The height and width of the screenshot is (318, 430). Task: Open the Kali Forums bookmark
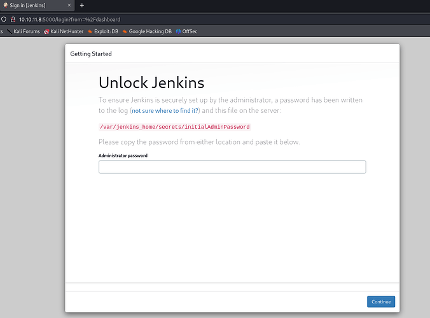tap(24, 31)
